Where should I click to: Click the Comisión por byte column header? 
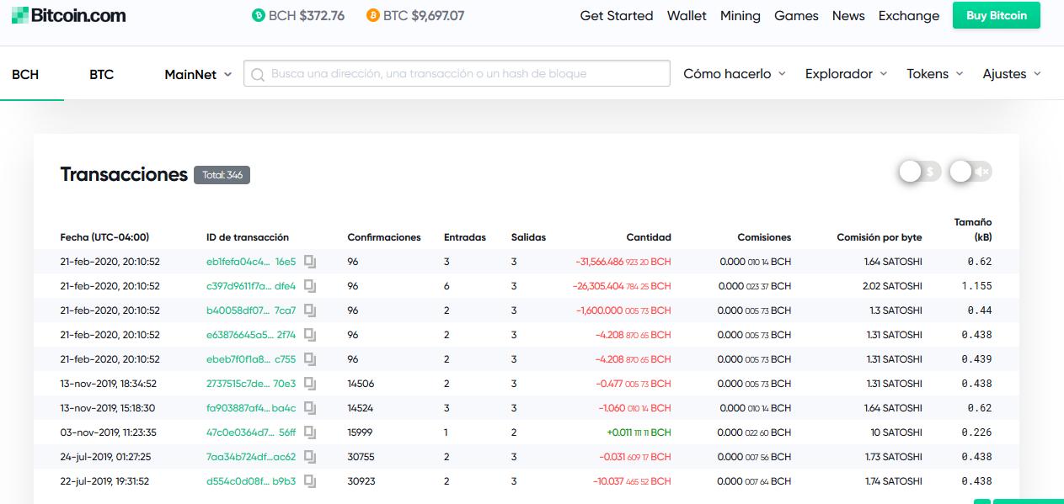tap(880, 237)
